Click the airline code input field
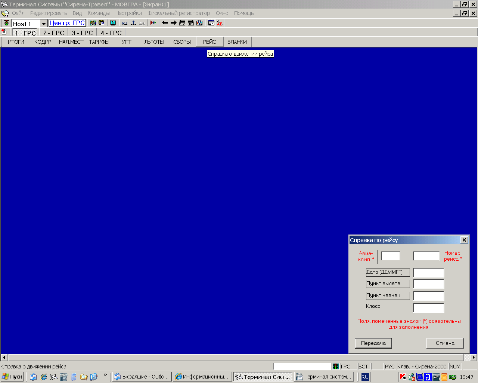This screenshot has height=383, width=478. click(391, 256)
